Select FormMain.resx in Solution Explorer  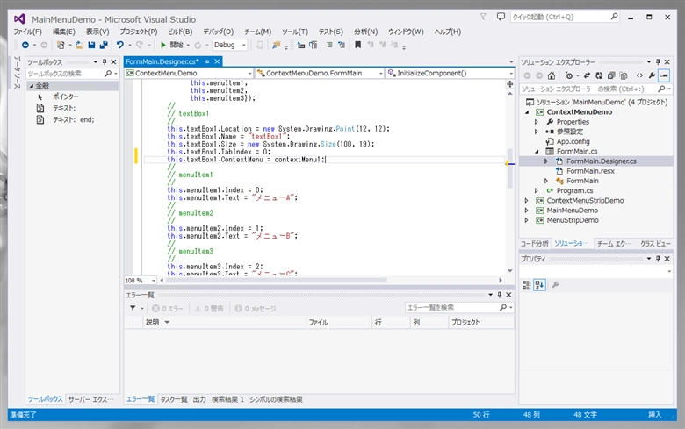point(590,171)
